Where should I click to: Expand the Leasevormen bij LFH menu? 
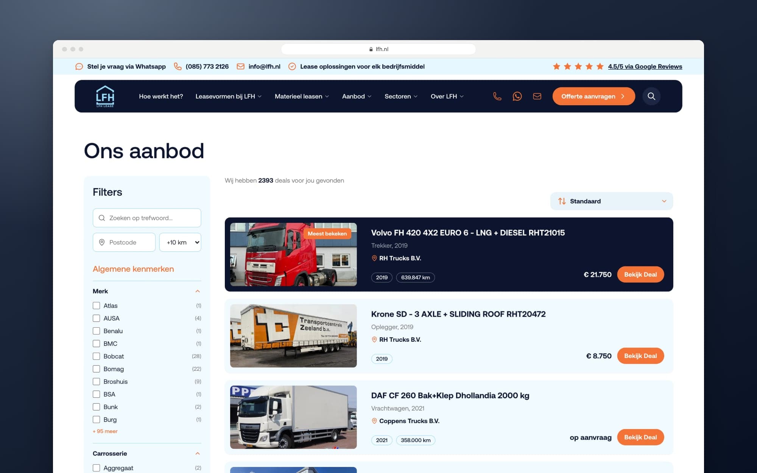229,96
